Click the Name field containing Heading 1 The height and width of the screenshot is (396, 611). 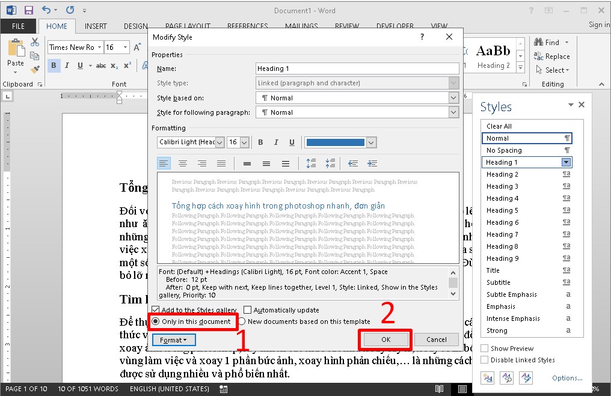click(x=357, y=69)
